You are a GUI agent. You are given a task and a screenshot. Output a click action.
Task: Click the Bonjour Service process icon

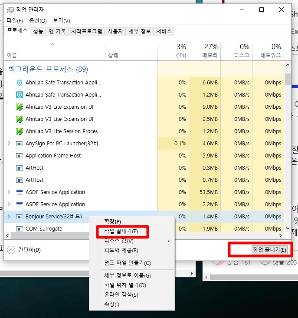coord(20,217)
